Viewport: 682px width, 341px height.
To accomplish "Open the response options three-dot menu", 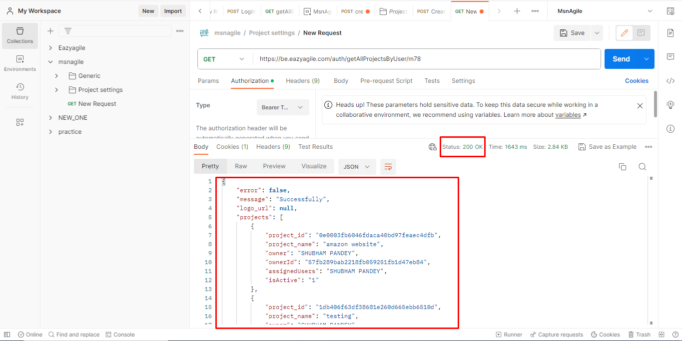I will coord(649,147).
